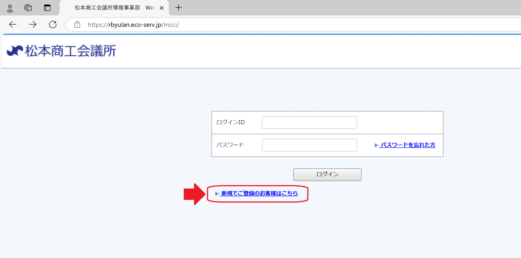Click inside the パスワード input field
The height and width of the screenshot is (258, 521).
309,145
